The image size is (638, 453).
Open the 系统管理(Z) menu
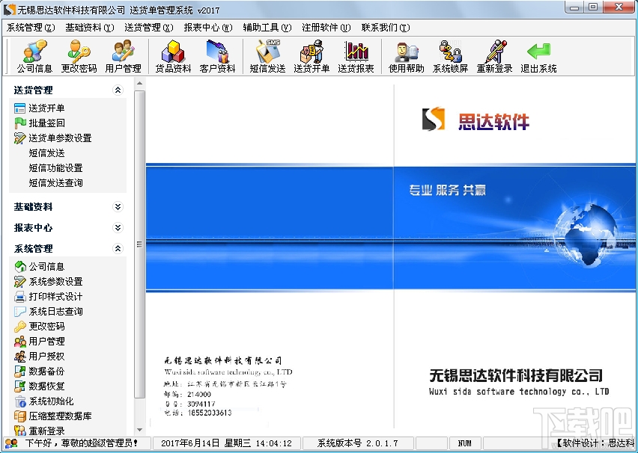pos(31,28)
